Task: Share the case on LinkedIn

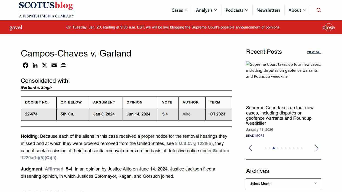Action: [x=35, y=65]
